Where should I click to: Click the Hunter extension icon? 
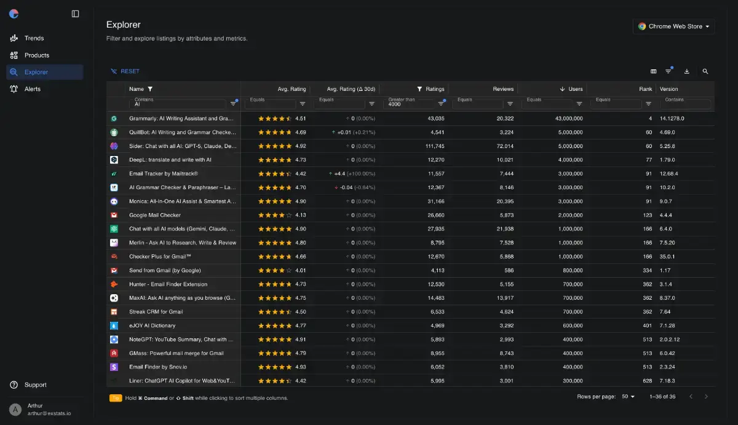click(114, 284)
